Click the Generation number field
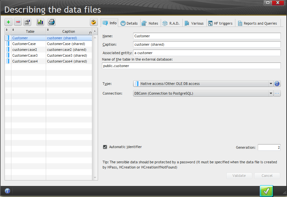This screenshot has width=287, height=197. tap(269, 147)
